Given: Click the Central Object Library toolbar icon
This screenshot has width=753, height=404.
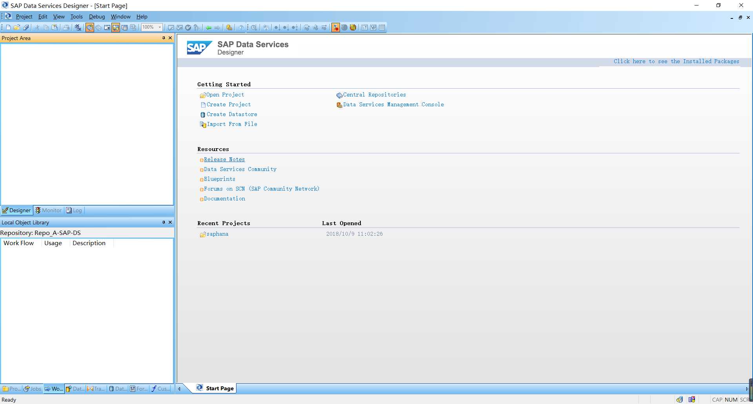Looking at the screenshot, I should [x=98, y=27].
